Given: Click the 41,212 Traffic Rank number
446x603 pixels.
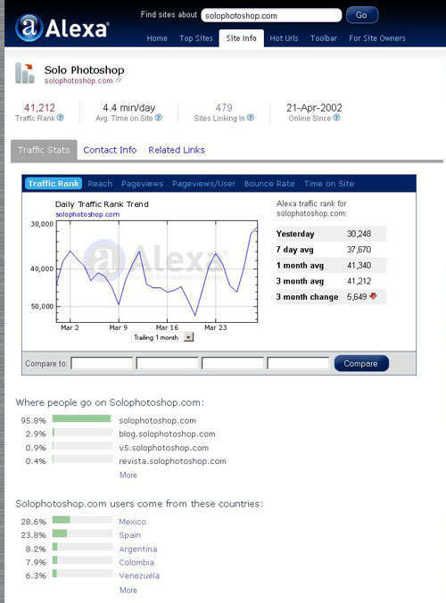Looking at the screenshot, I should (39, 108).
